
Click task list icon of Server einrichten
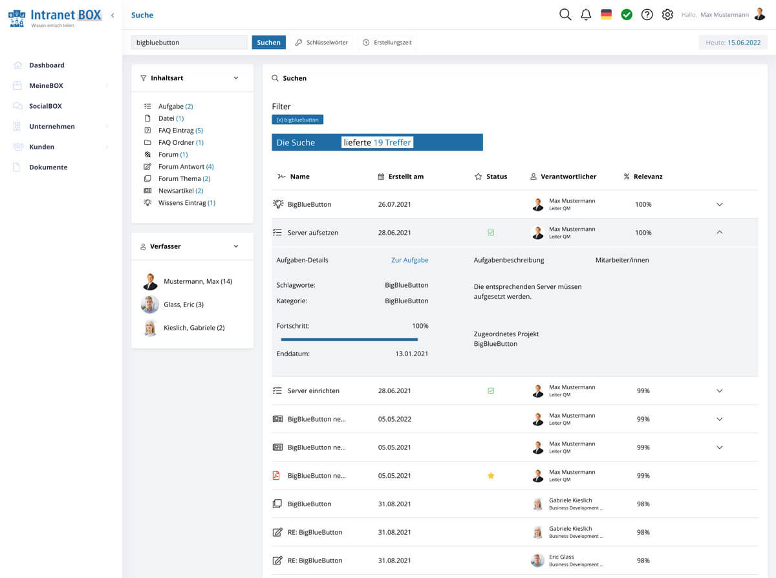coord(277,391)
